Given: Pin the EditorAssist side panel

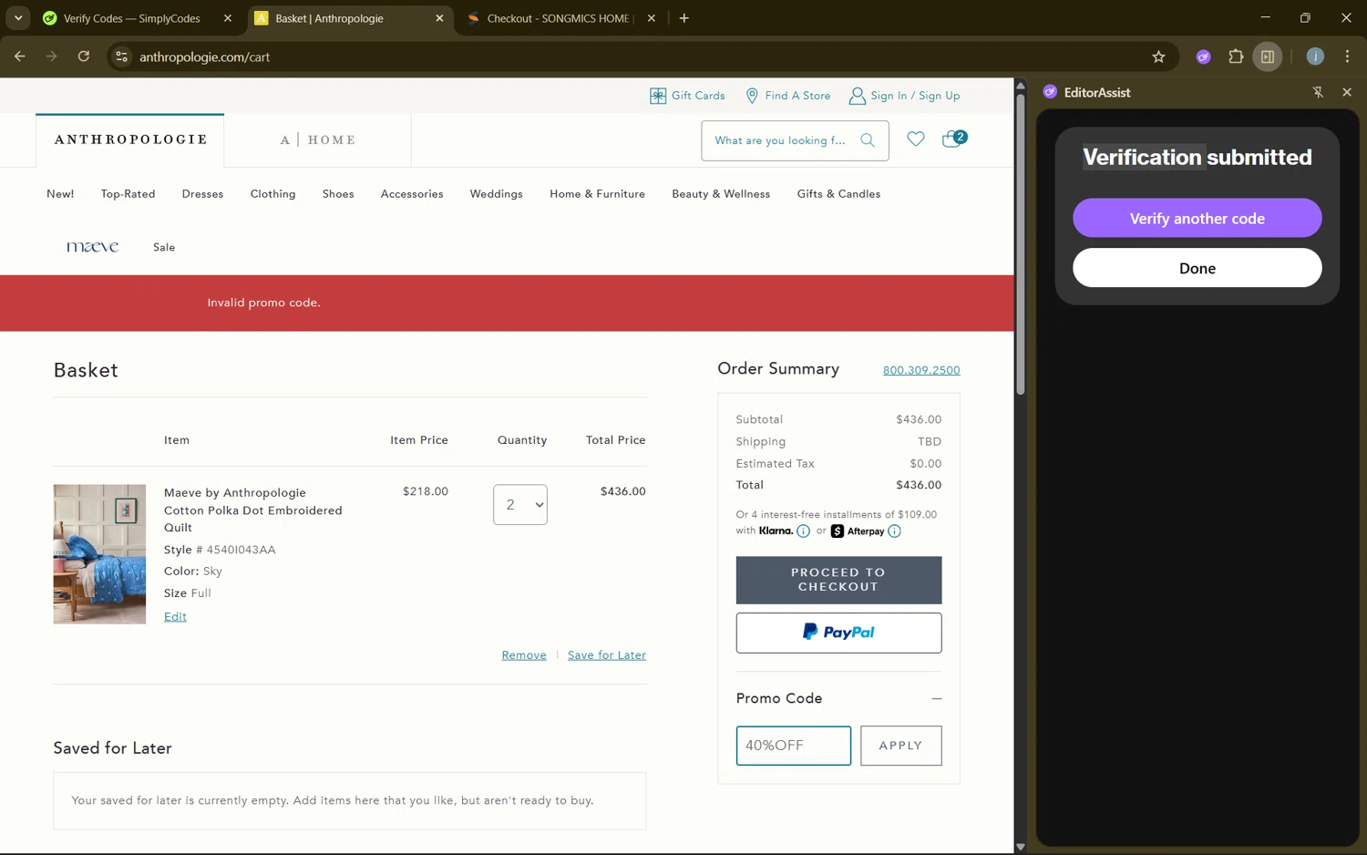Looking at the screenshot, I should click(1318, 92).
